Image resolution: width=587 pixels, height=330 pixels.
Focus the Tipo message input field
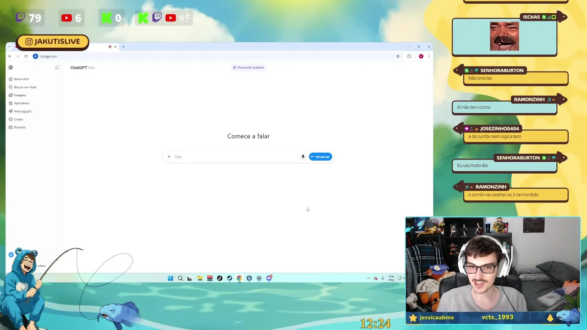tap(235, 157)
